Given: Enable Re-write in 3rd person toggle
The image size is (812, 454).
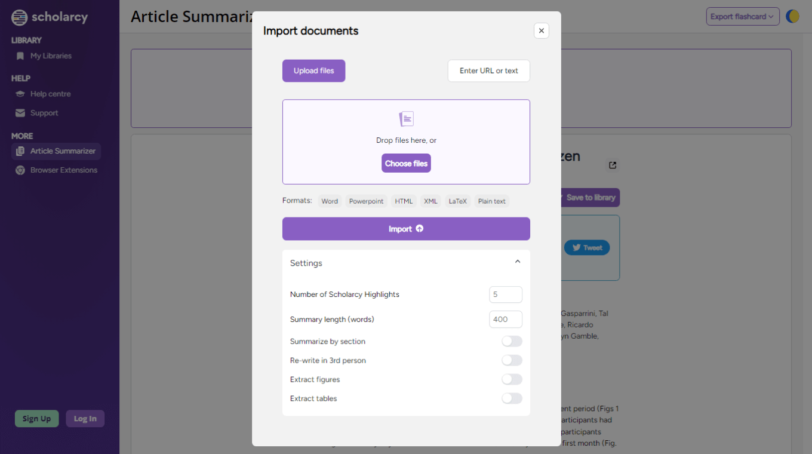Looking at the screenshot, I should [x=512, y=360].
